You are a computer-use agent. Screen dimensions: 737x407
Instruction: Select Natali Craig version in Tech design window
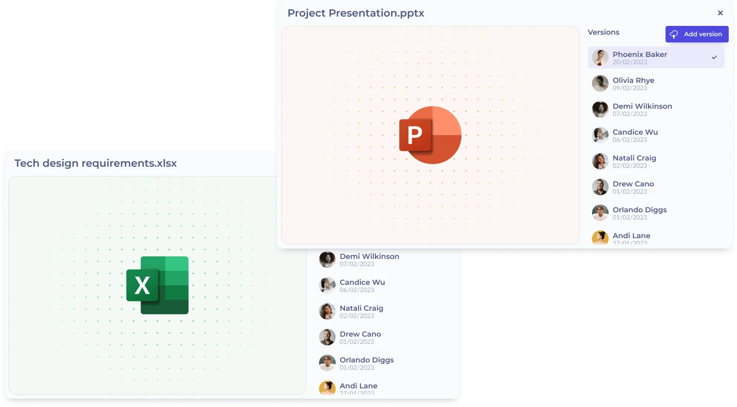[x=383, y=311]
